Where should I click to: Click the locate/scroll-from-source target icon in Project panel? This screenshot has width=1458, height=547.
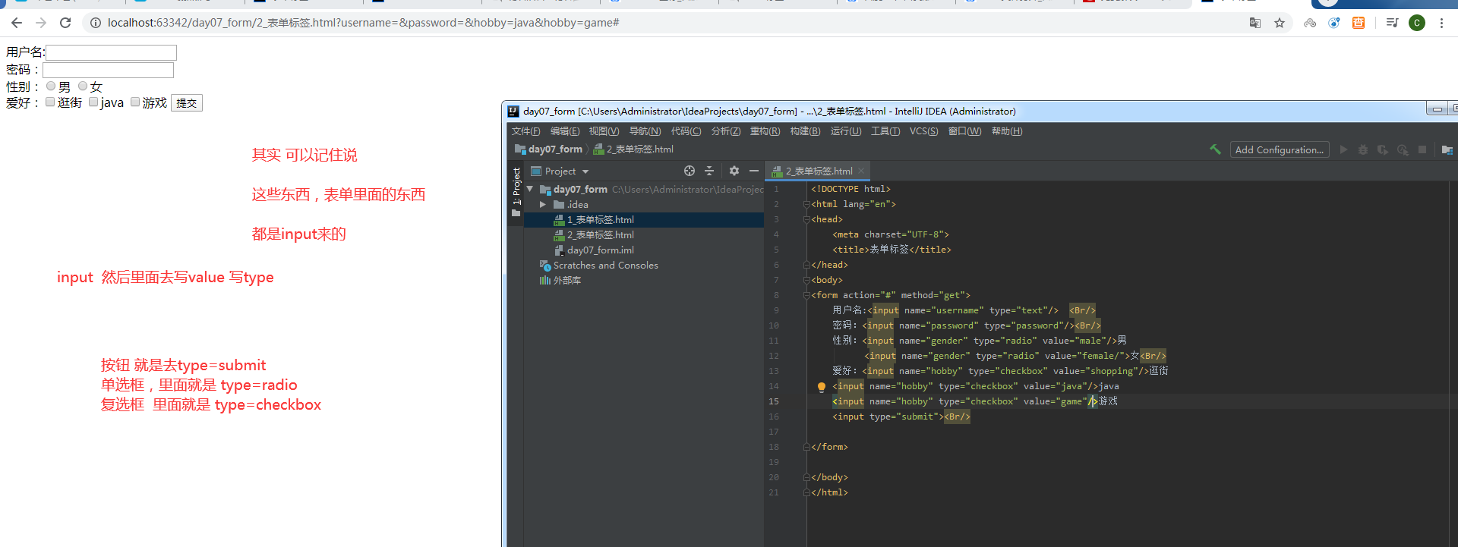(689, 171)
